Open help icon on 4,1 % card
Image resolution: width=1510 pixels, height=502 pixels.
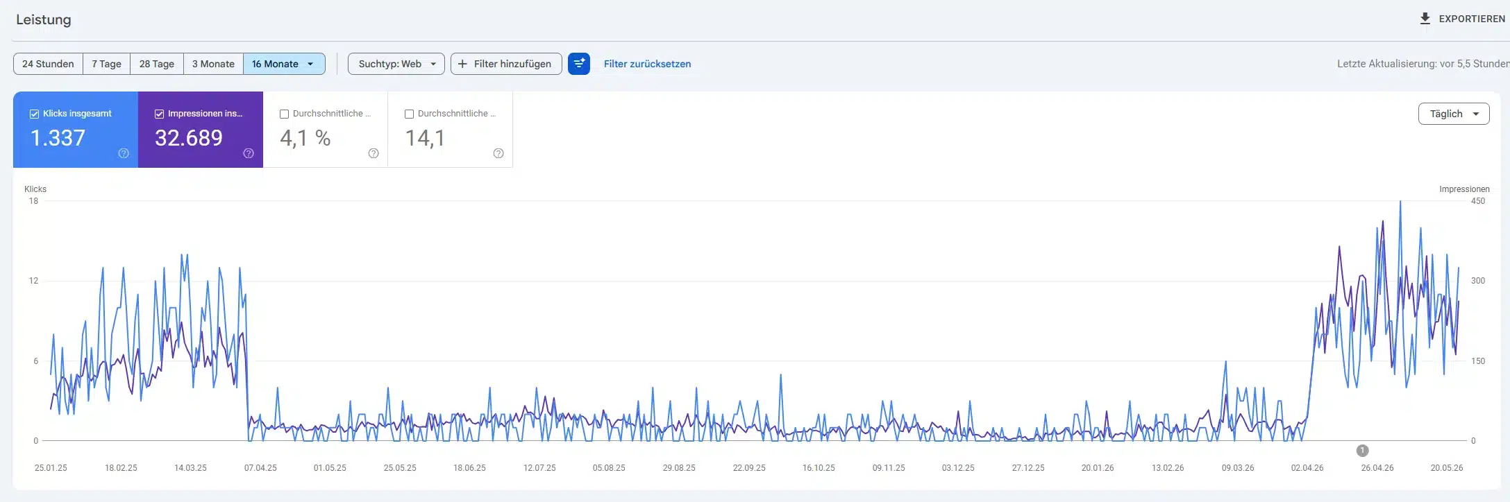(374, 153)
